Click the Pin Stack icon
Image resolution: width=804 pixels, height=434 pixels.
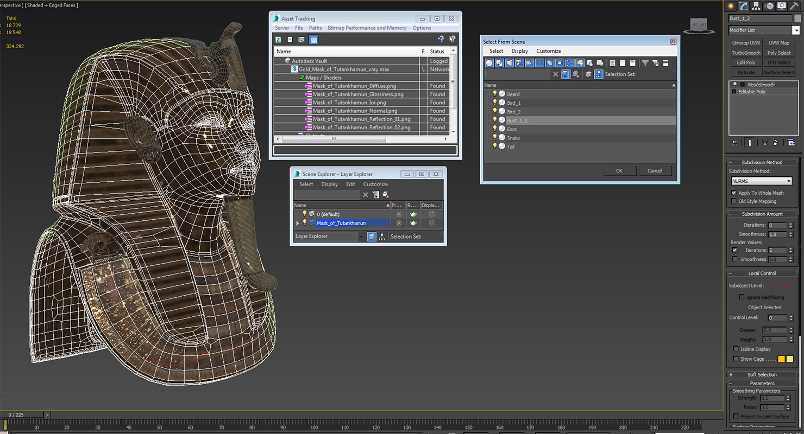pyautogui.click(x=734, y=143)
